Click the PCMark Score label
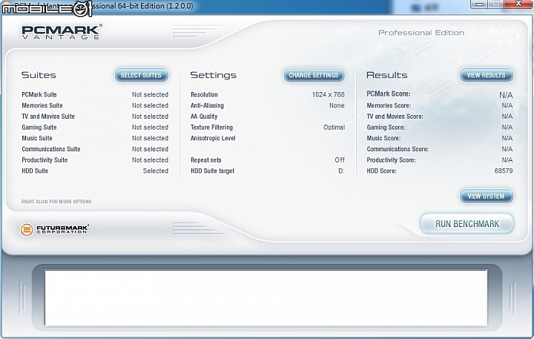Screen dimensions: 534x339 (388, 93)
